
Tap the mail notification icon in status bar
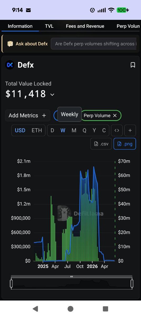pyautogui.click(x=28, y=10)
